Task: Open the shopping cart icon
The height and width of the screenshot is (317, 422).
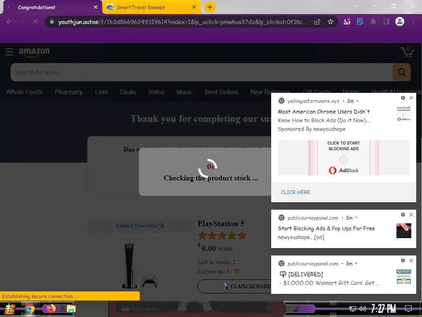Action: [x=407, y=52]
